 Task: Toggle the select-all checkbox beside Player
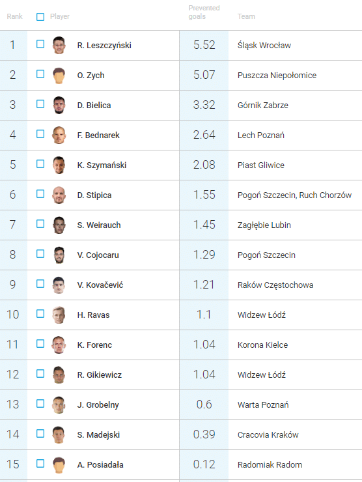[40, 16]
